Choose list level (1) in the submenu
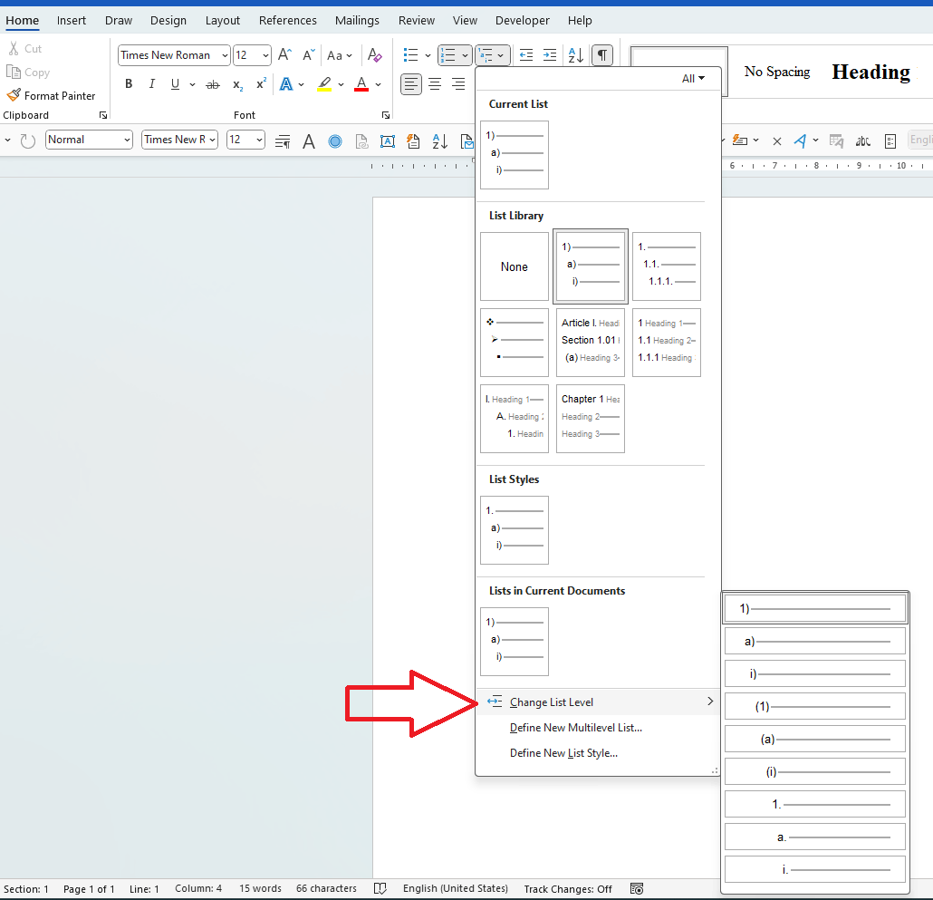This screenshot has width=933, height=900. 815,707
